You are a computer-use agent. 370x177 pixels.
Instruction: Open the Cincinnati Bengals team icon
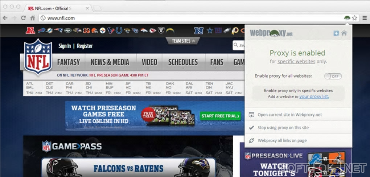tap(86, 30)
